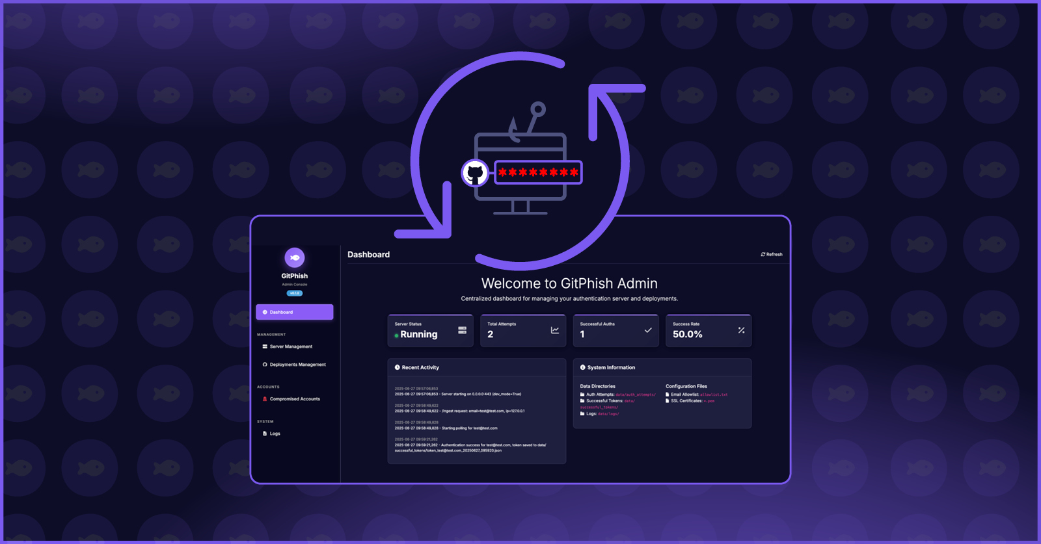
Task: Click the folder icon beside Successful Tokens
Action: point(582,401)
